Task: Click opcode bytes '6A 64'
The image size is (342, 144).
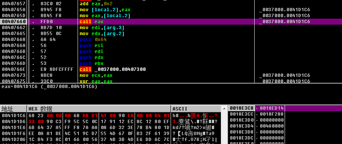Action: tap(48, 40)
